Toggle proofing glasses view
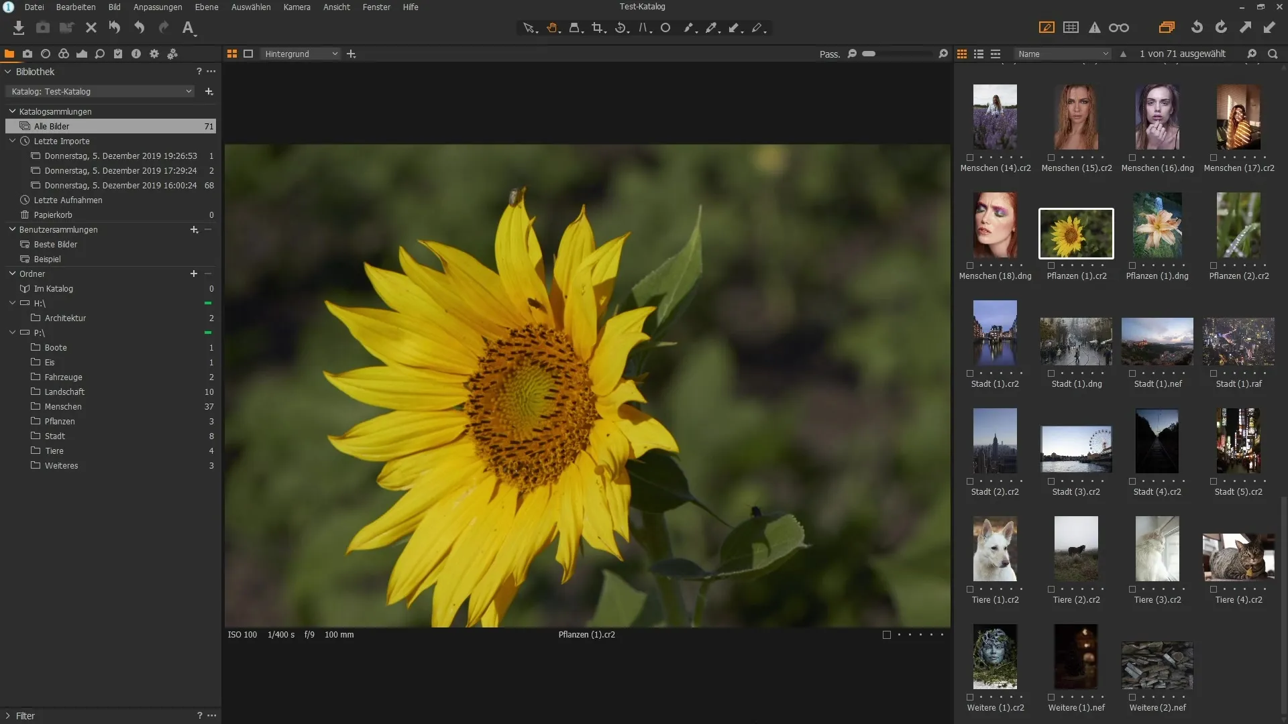This screenshot has width=1288, height=724. point(1119,27)
